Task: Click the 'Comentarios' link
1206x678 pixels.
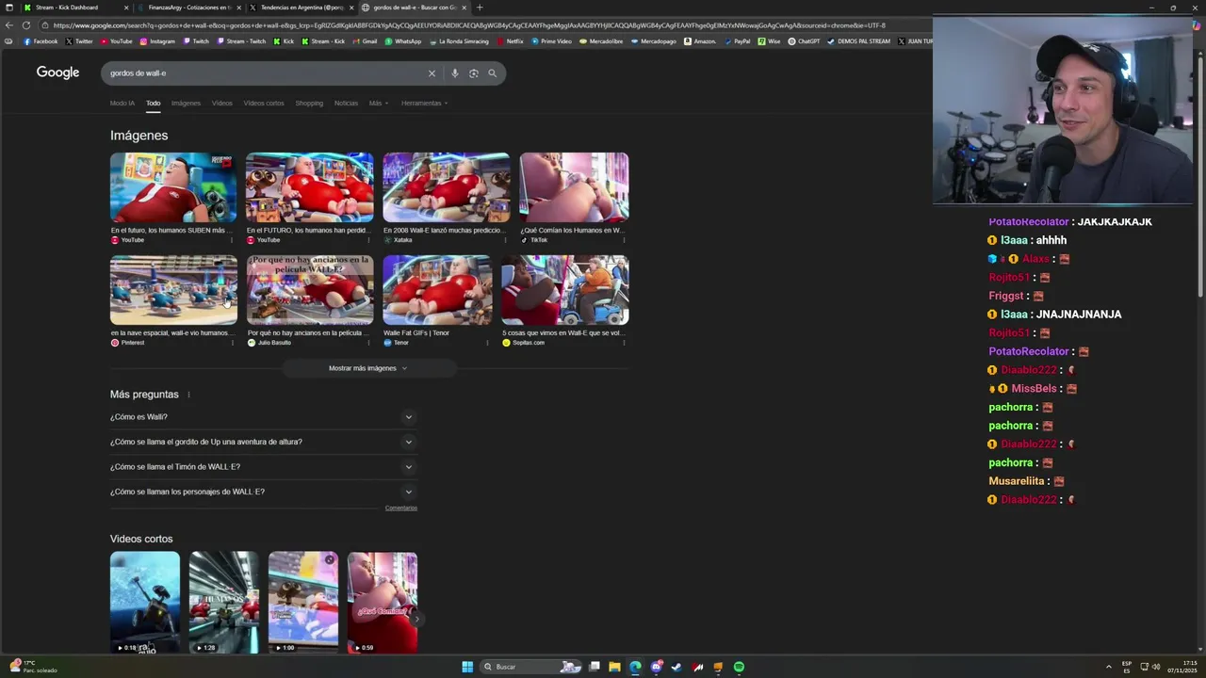Action: pyautogui.click(x=400, y=508)
